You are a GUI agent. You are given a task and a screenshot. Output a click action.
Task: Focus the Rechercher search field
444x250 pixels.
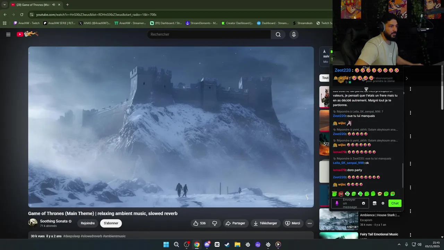[x=209, y=34]
